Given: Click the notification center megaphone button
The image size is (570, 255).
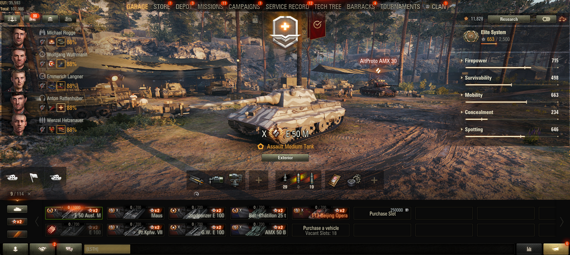Looking at the screenshot, I should tap(556, 249).
